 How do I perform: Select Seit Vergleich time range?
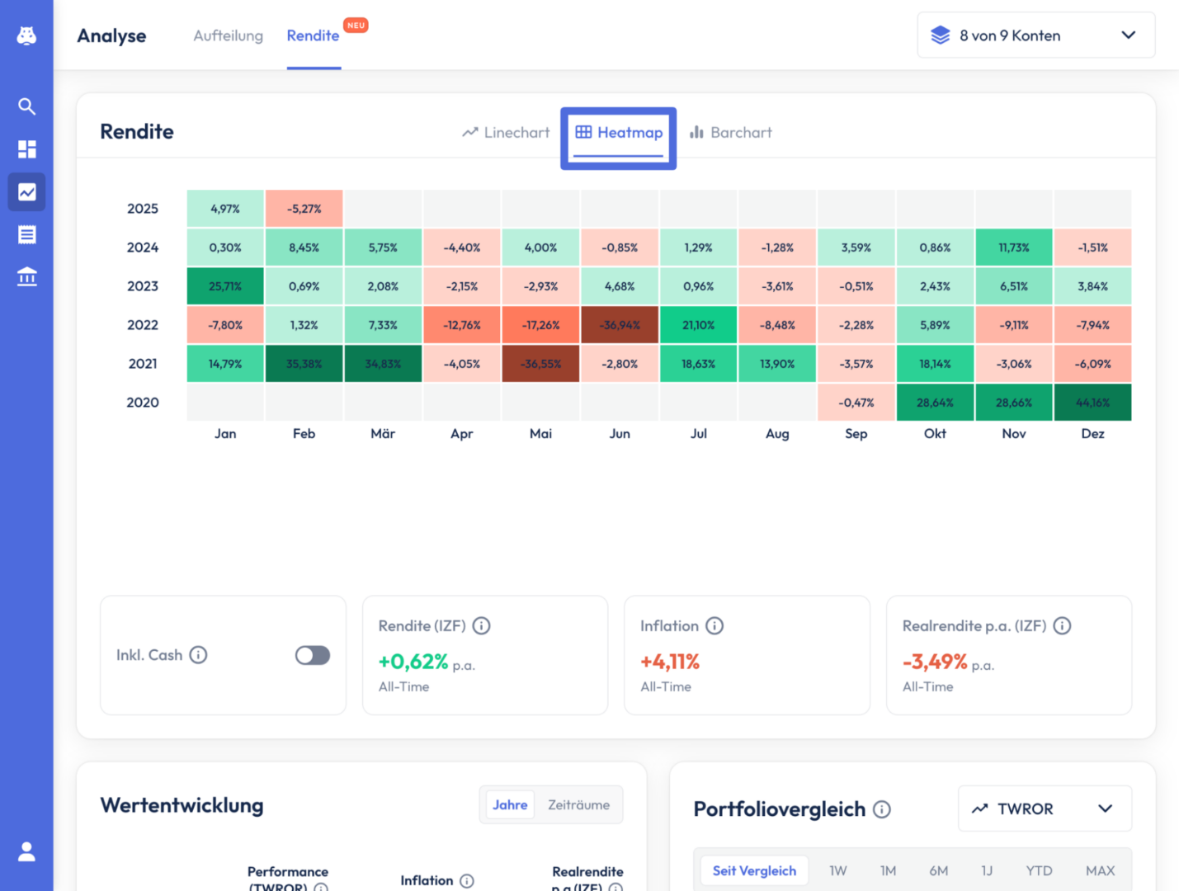click(x=754, y=871)
